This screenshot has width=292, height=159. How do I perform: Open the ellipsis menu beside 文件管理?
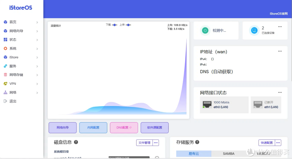point(156,143)
